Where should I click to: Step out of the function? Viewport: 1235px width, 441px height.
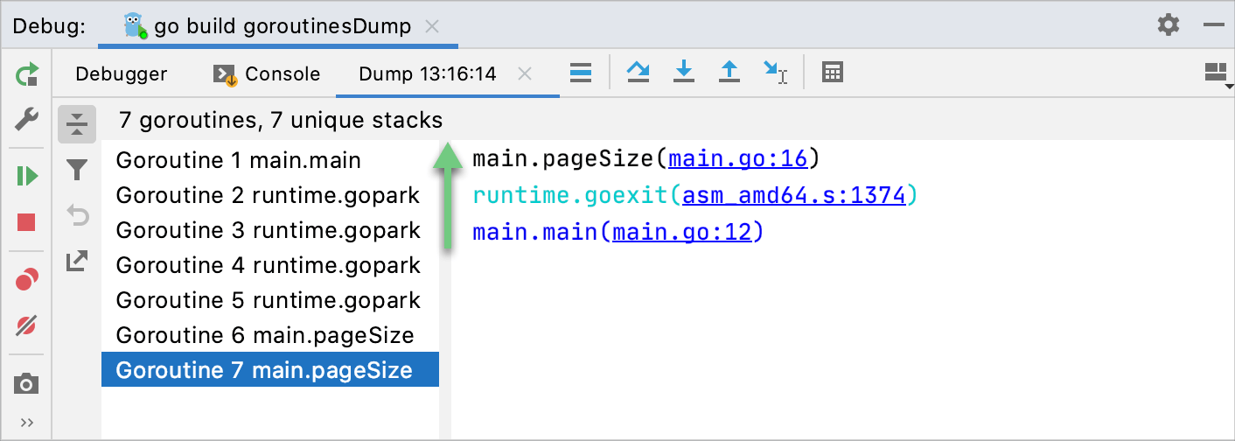(729, 73)
